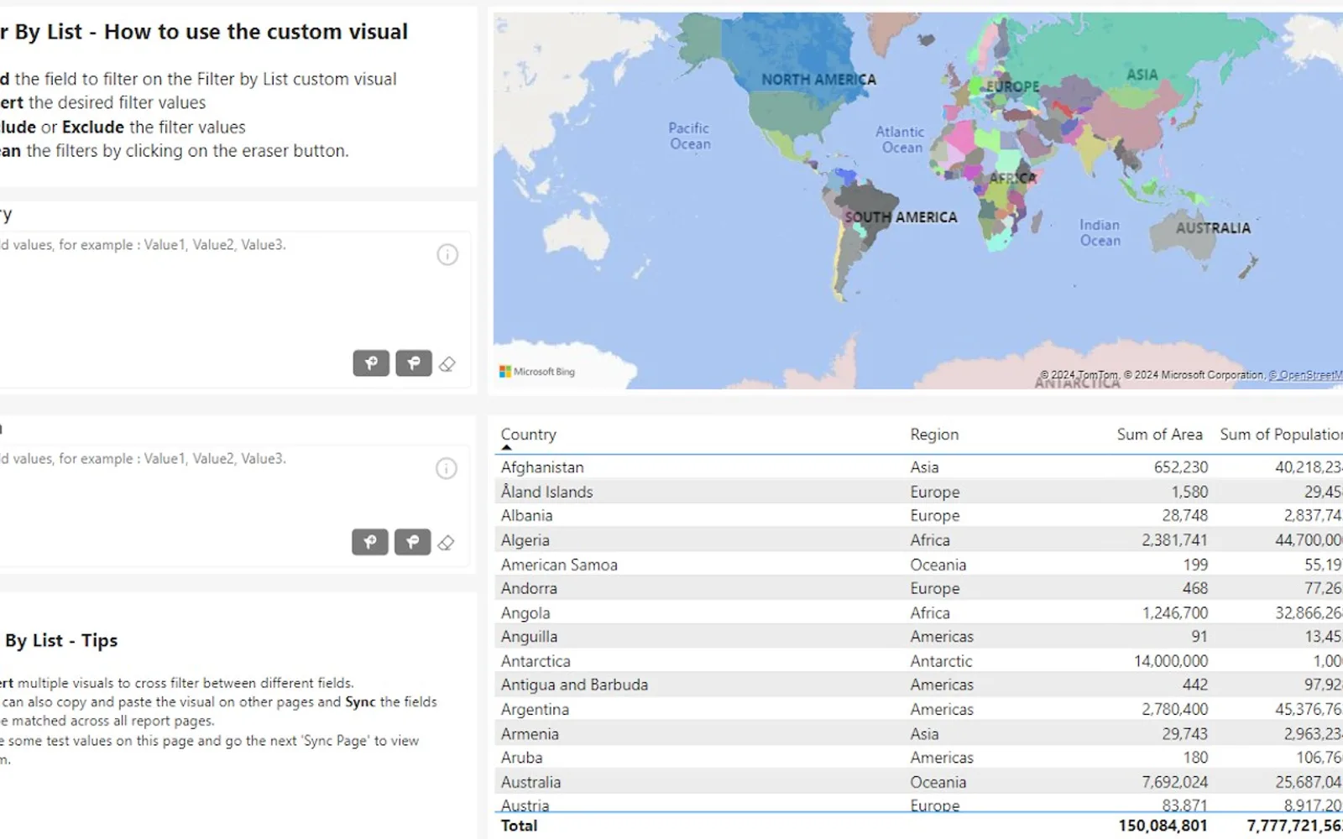
Task: Click the Armenia country cell
Action: coord(530,734)
